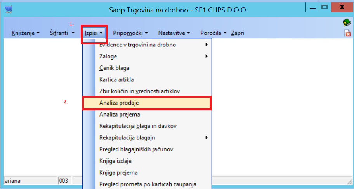Viewport: 354px width, 189px height.
Task: Click the 003 status bar field
Action: coord(64,180)
